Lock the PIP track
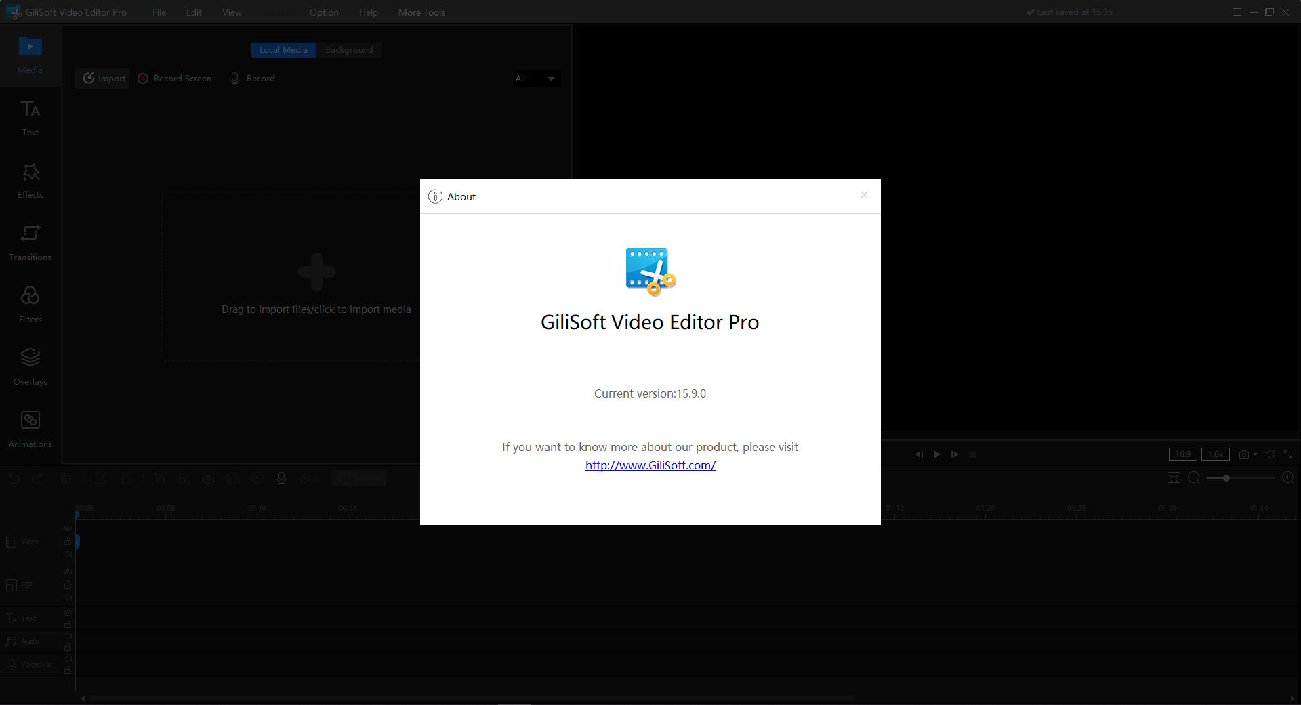Screen dimensions: 1301x705 point(68,584)
